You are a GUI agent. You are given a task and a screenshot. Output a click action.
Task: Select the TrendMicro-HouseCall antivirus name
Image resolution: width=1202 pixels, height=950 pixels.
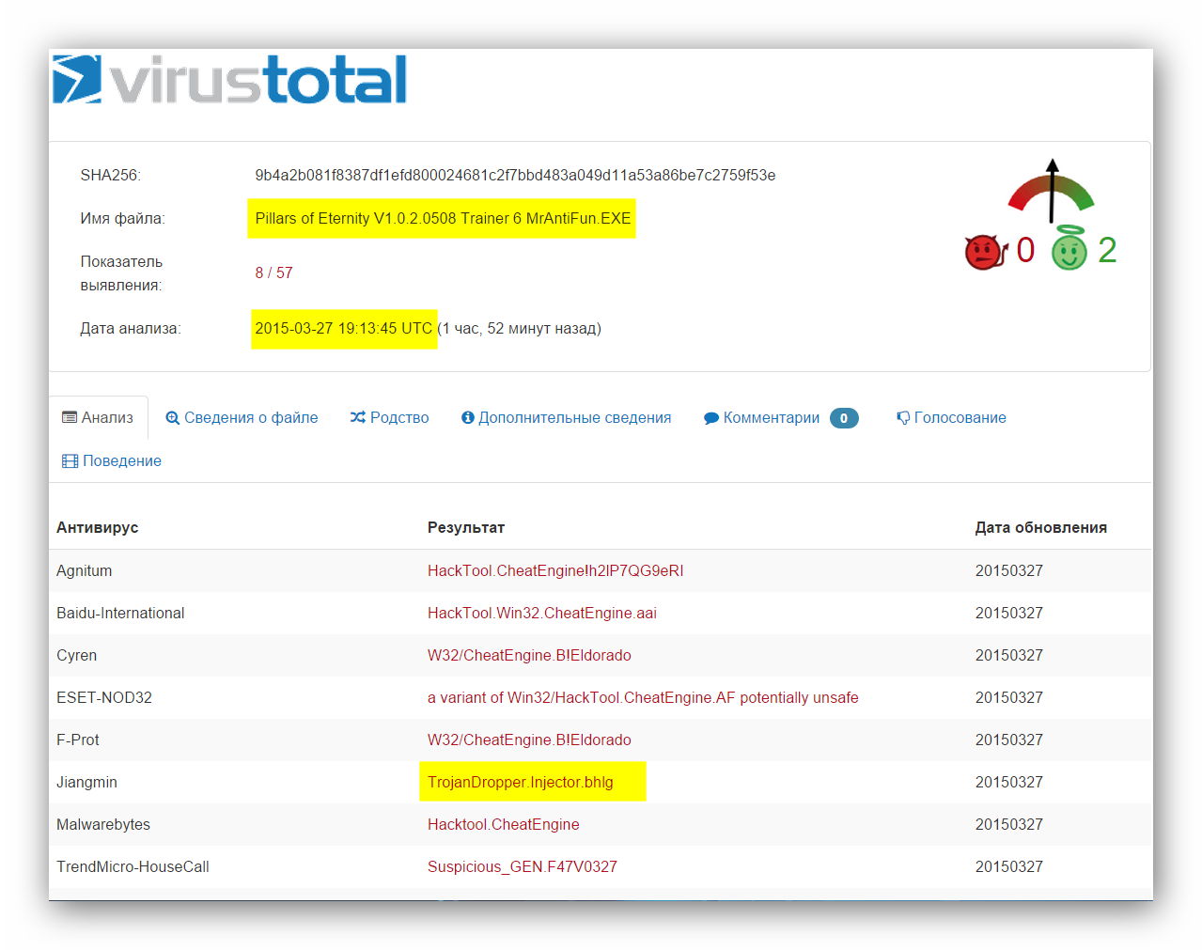click(x=133, y=866)
